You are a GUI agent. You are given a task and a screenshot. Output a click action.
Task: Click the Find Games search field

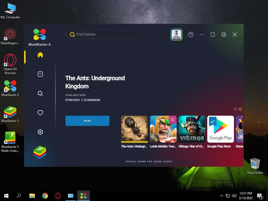click(102, 34)
